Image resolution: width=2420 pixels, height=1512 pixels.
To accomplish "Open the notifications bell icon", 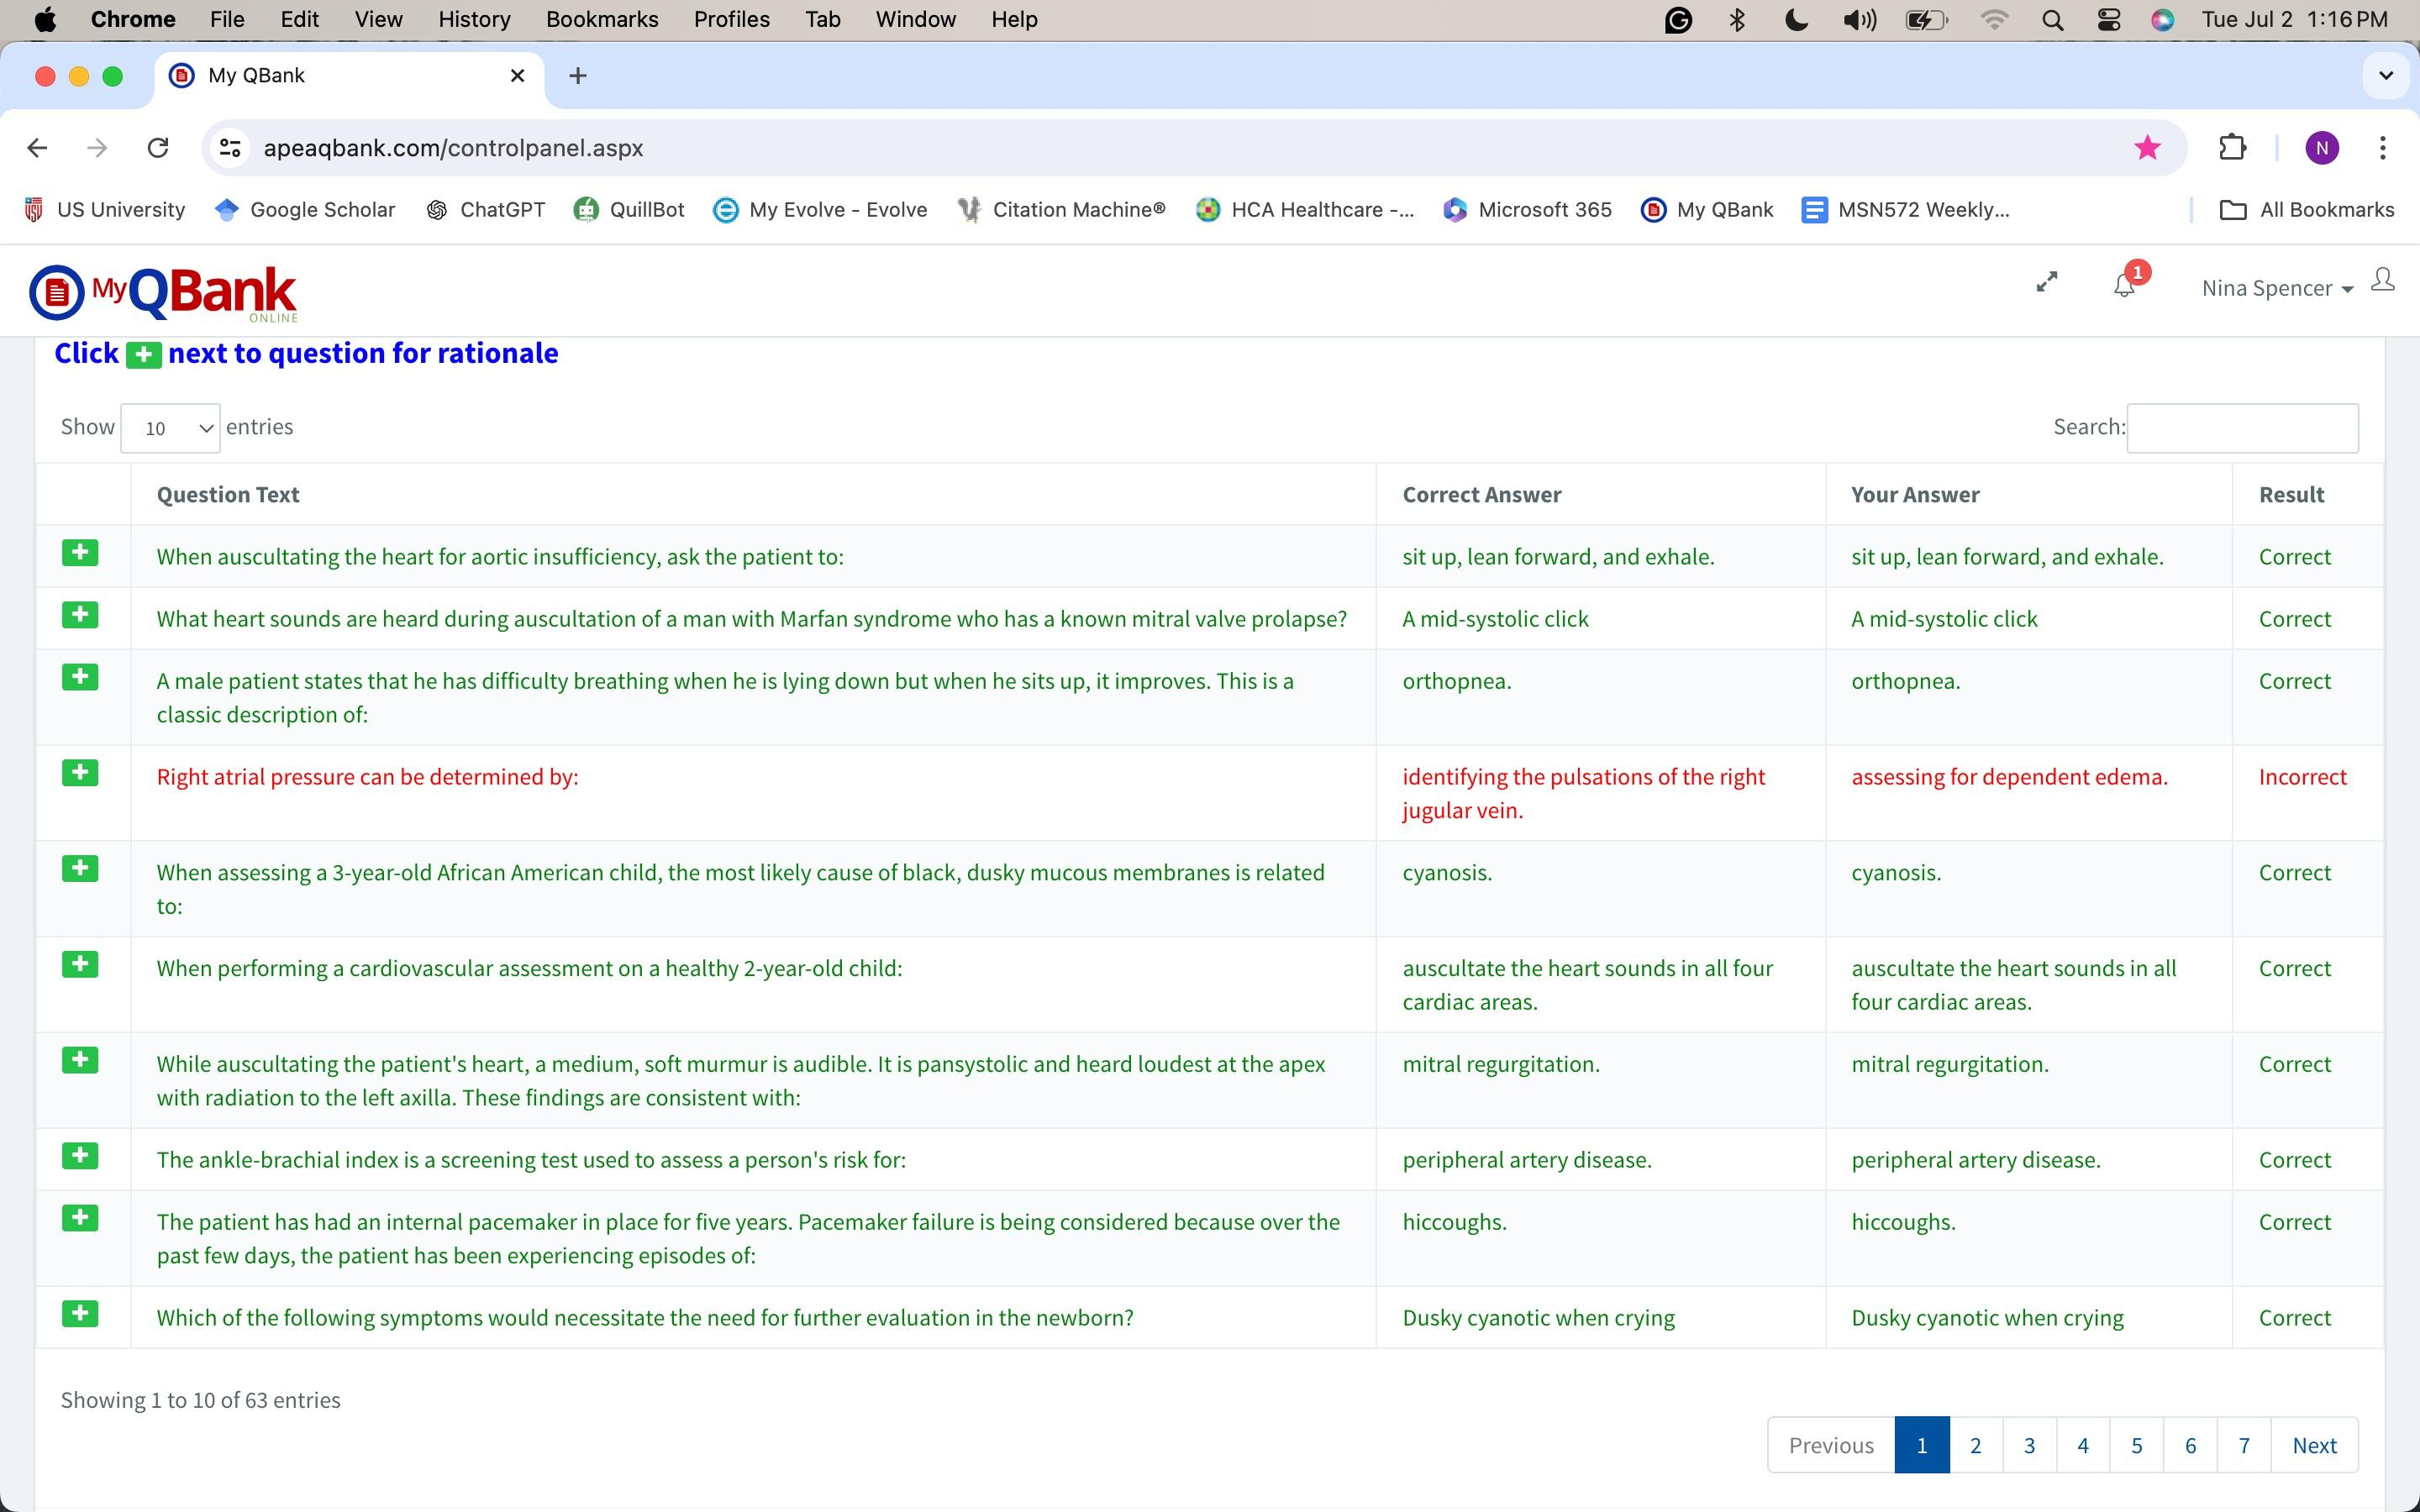I will coord(2124,286).
